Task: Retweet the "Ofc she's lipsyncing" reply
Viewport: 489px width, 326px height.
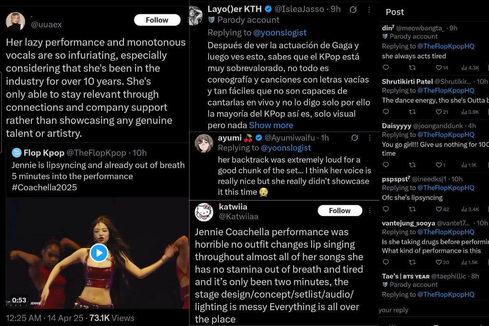Action: (x=412, y=209)
